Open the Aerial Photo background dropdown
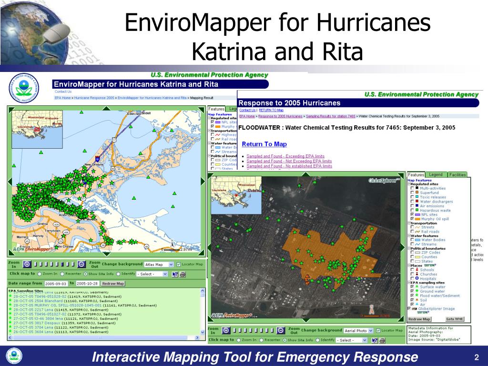The image size is (488, 366). coord(358,331)
